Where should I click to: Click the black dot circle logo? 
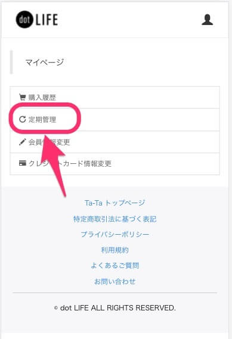coord(24,20)
